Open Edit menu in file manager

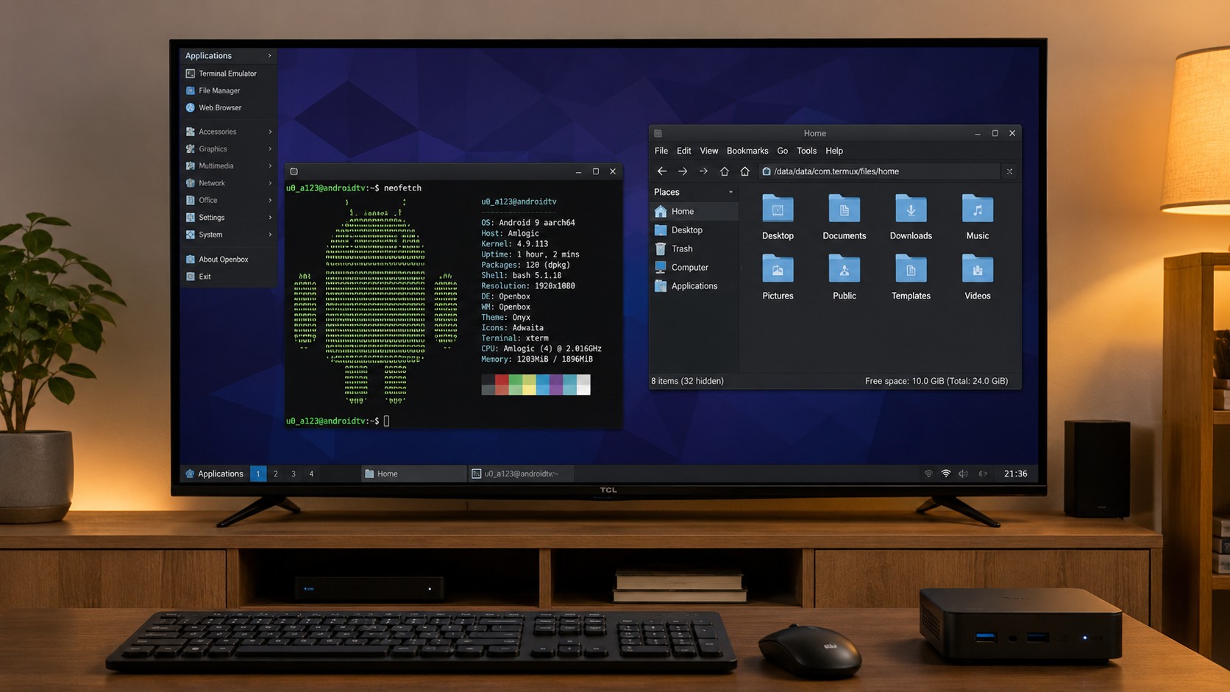684,151
